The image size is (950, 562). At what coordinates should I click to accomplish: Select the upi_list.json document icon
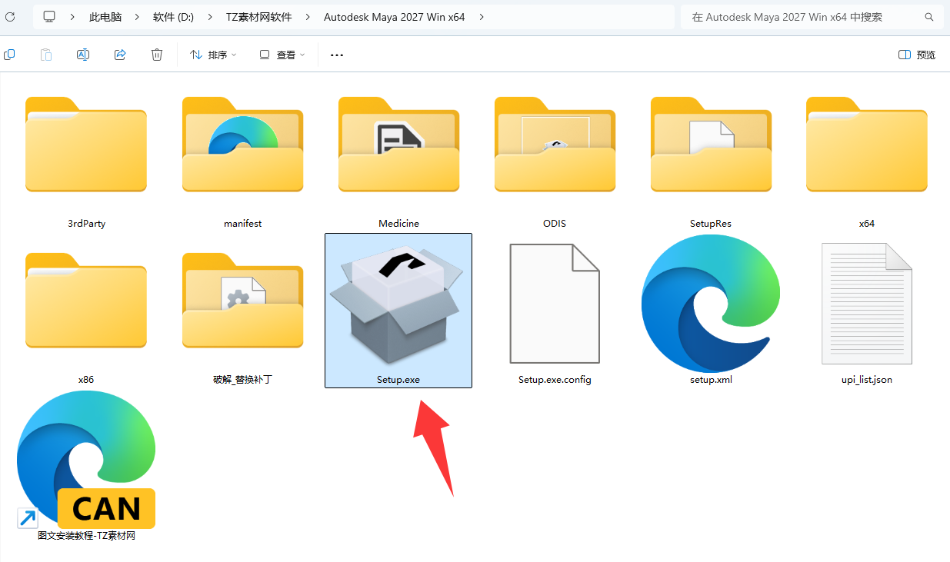coord(867,303)
